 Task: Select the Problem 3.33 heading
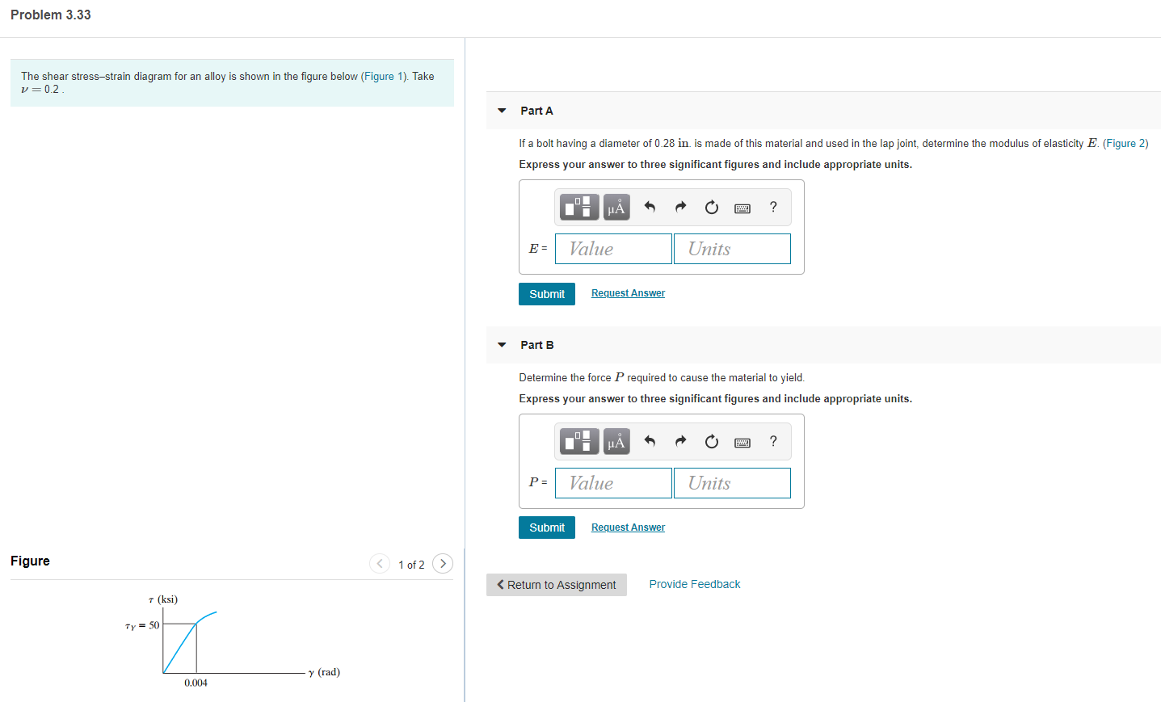51,15
